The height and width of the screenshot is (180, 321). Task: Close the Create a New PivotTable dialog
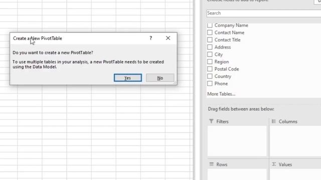coord(168,38)
